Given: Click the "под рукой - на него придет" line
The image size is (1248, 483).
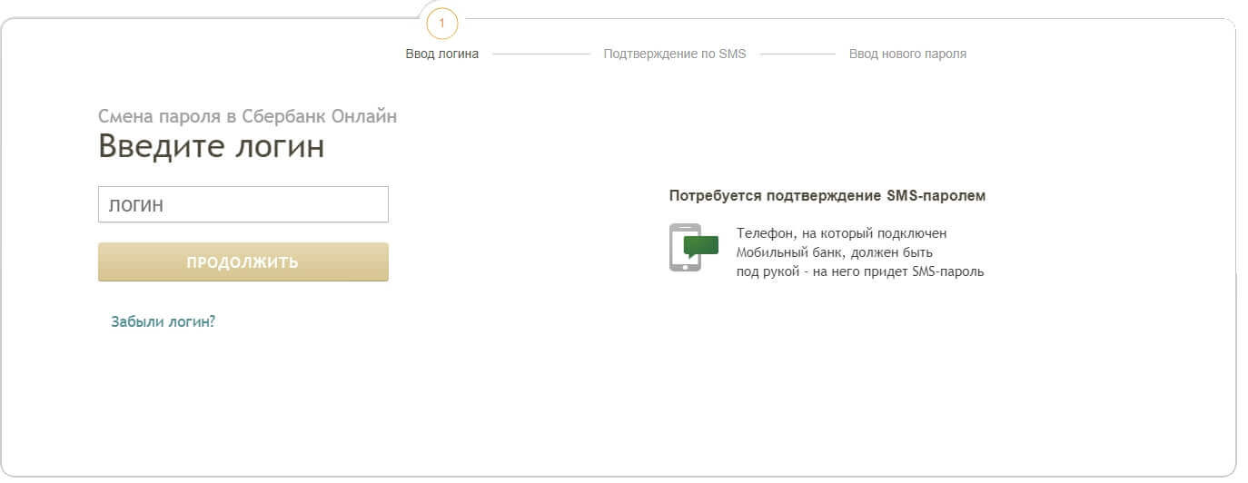Looking at the screenshot, I should [859, 271].
